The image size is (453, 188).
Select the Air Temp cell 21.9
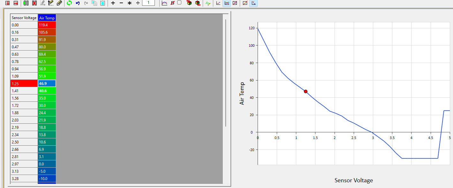[x=47, y=120]
